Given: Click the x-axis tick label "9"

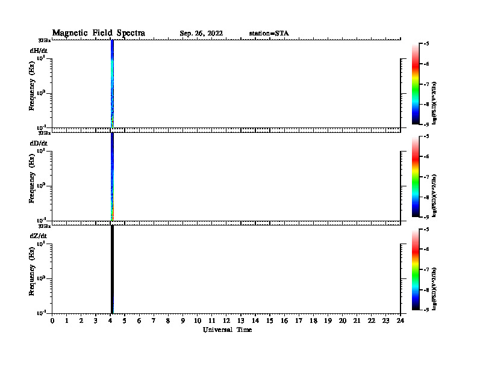Looking at the screenshot, I should click(183, 321).
